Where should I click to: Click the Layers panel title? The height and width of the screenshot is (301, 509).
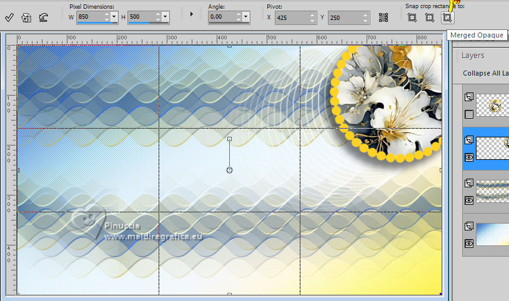[x=473, y=56]
